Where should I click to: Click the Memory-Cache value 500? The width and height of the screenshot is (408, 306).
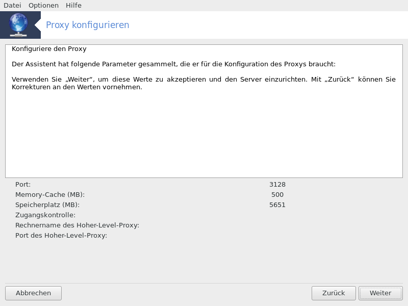(277, 195)
